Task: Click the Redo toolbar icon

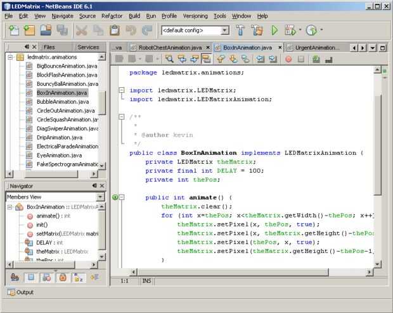Action: [147, 30]
